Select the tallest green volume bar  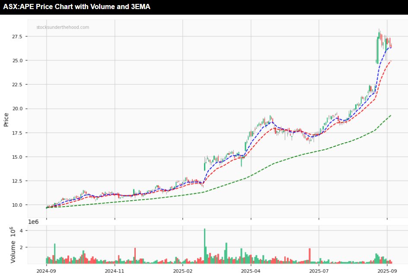[204, 246]
